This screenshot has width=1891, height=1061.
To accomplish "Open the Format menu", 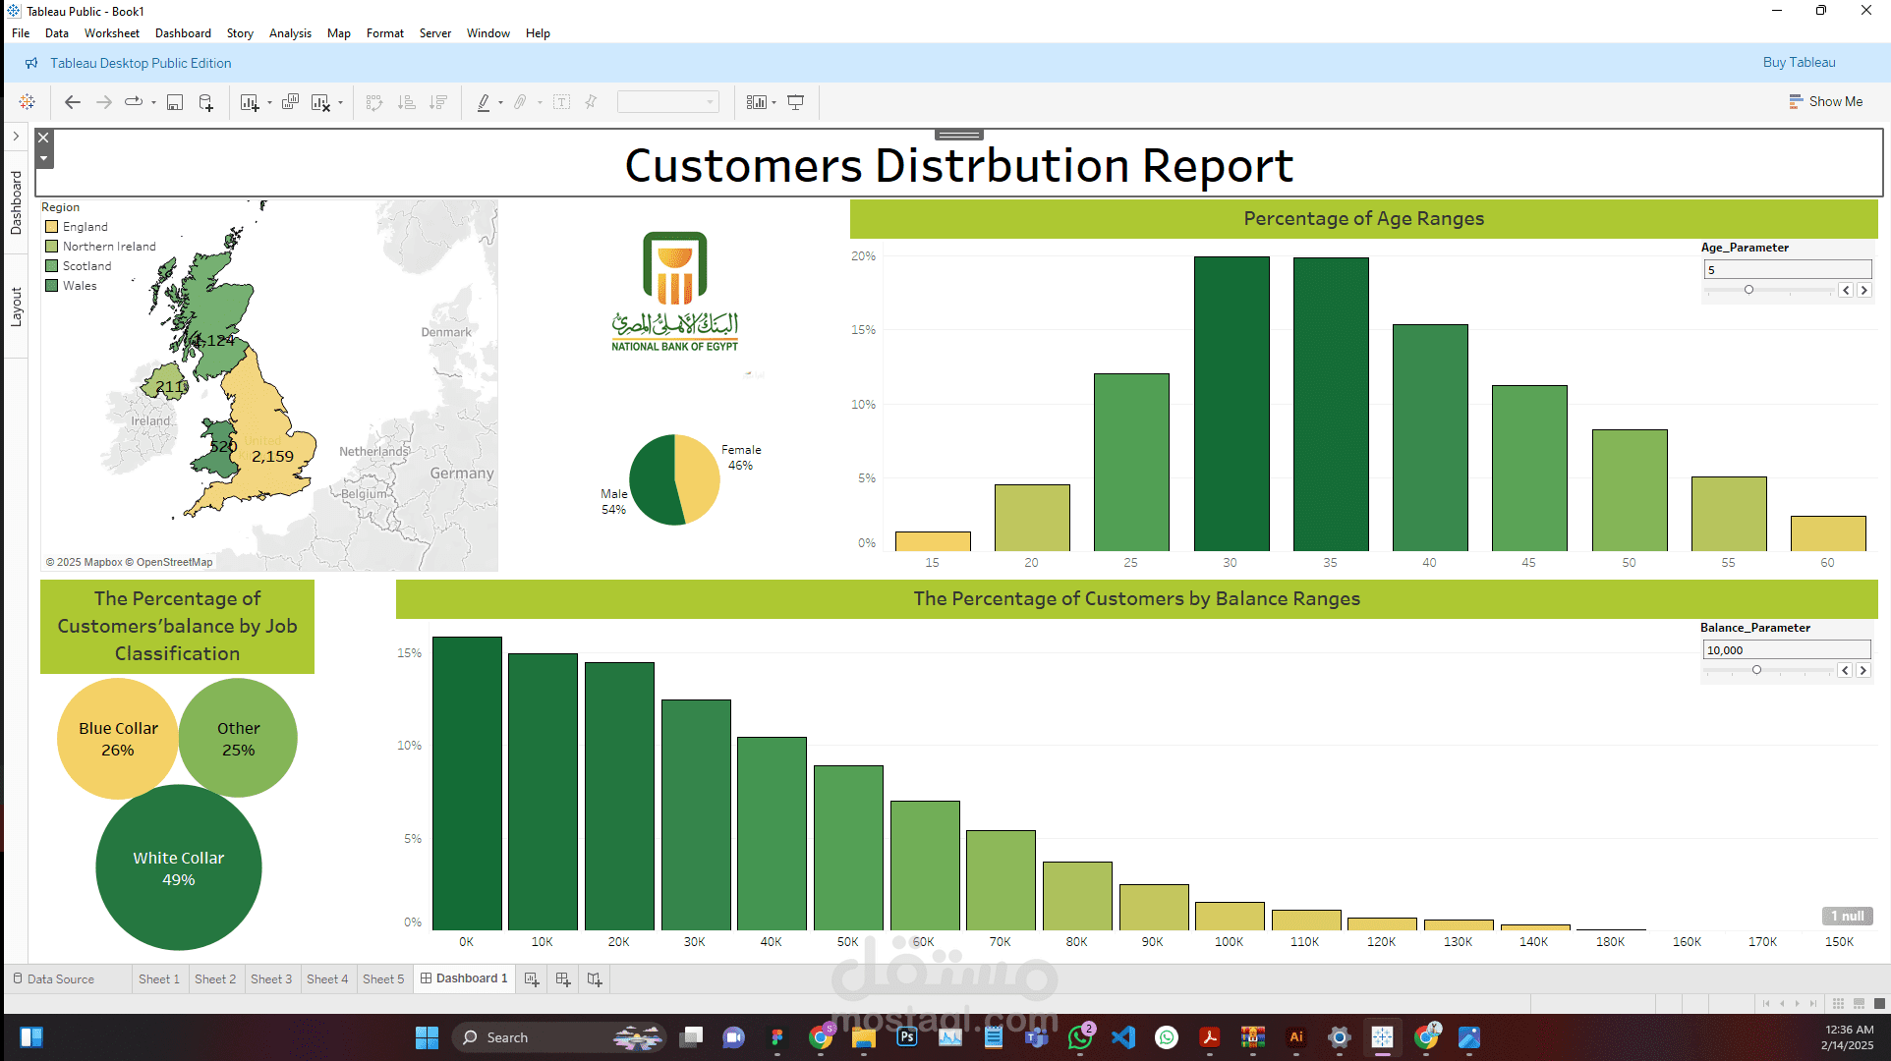I will (x=385, y=33).
